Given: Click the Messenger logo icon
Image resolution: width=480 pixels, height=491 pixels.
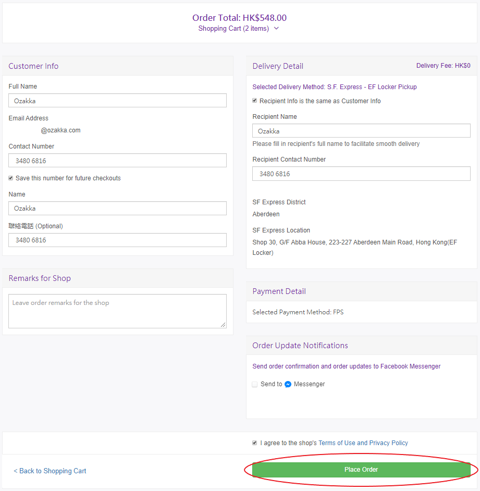Looking at the screenshot, I should (288, 384).
